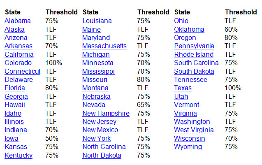Open the Louisiana link

click(x=97, y=21)
